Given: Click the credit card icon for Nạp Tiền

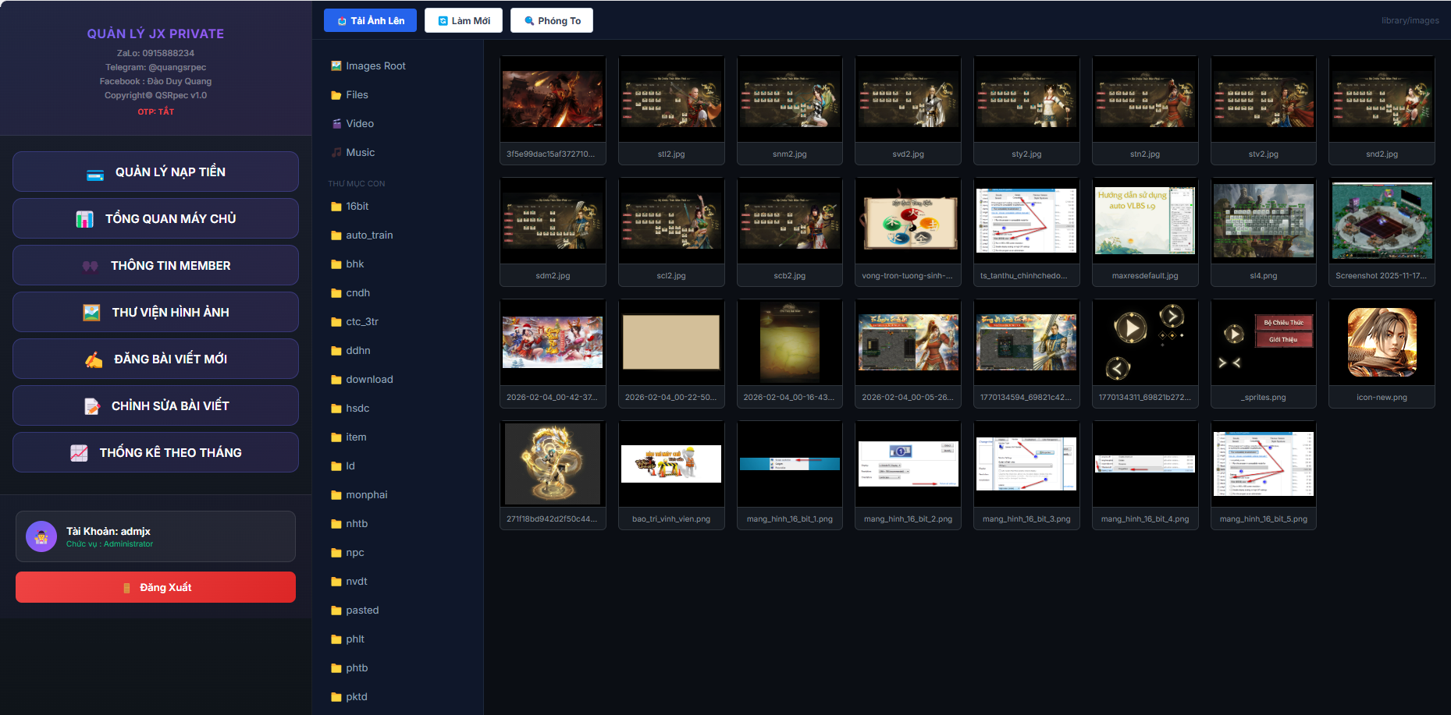Looking at the screenshot, I should 95,173.
